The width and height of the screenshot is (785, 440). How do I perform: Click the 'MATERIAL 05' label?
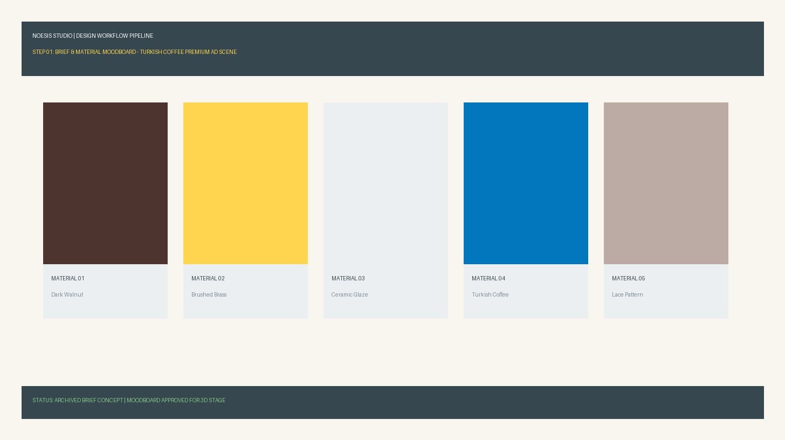[629, 278]
